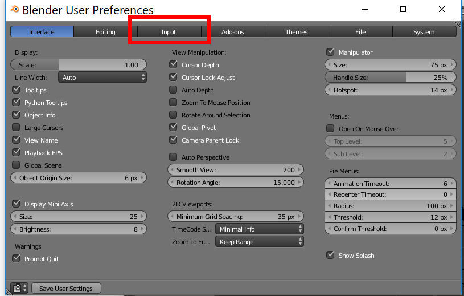The height and width of the screenshot is (296, 464).
Task: Enable Open On Mouse Over menus
Action: [x=330, y=128]
